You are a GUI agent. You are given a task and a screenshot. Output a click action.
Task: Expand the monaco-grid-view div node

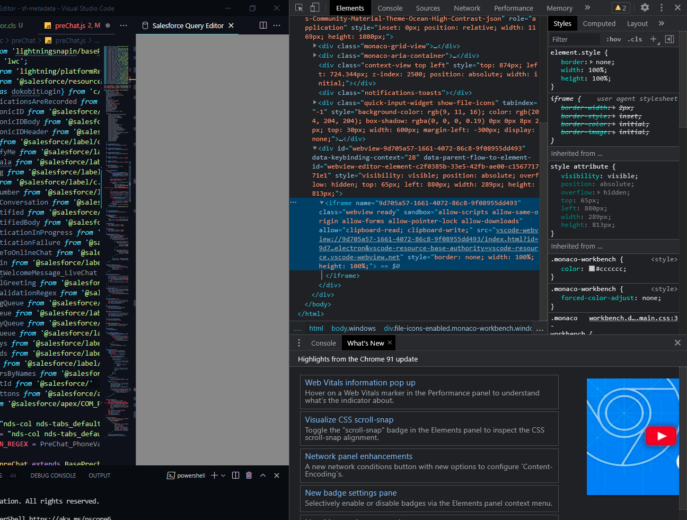click(315, 46)
